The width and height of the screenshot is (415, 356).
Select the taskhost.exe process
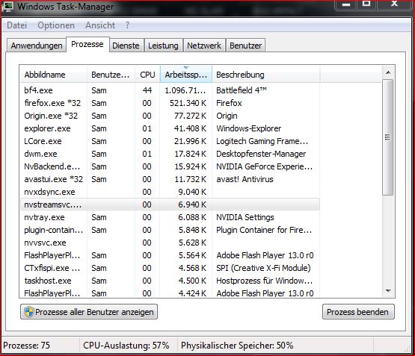(x=170, y=281)
